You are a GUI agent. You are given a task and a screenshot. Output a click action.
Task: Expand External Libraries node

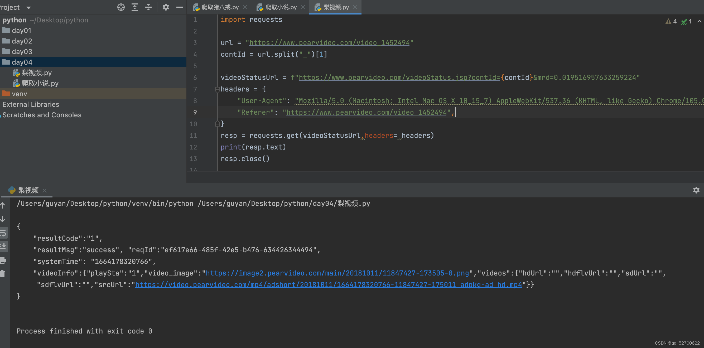[93, 104]
